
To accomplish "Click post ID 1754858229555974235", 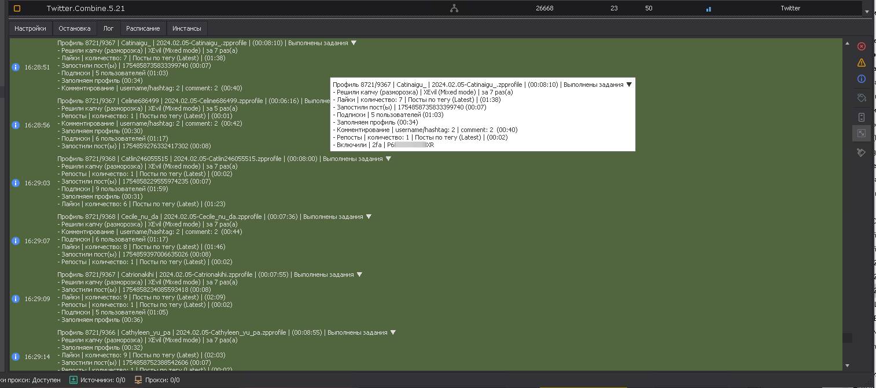I will coord(156,181).
